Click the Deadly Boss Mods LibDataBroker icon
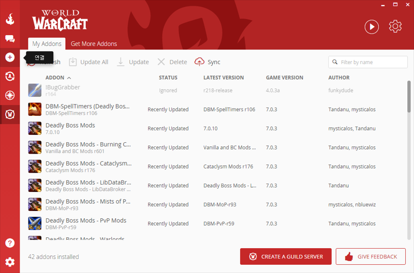Image resolution: width=414 pixels, height=273 pixels. point(35,186)
